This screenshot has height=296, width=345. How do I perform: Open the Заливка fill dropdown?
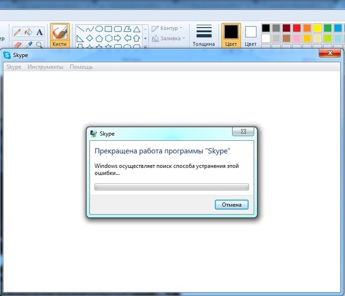tap(168, 39)
